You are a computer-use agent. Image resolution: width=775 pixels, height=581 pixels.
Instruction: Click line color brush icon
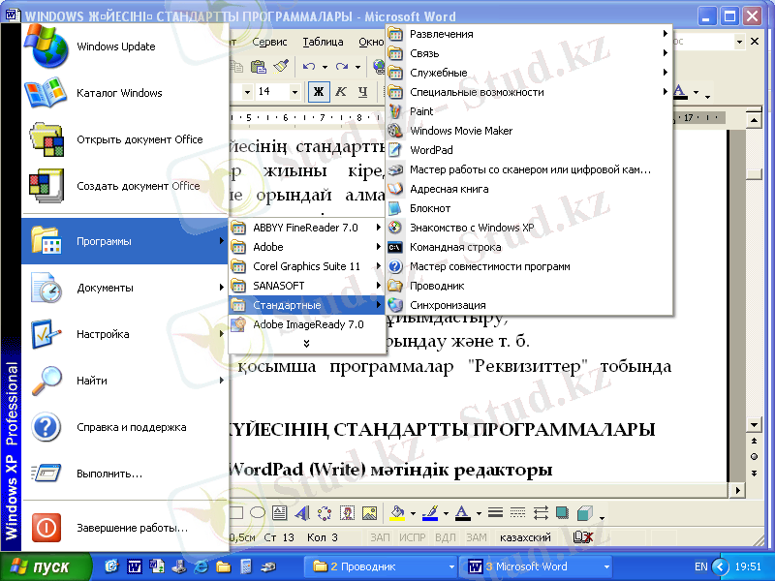click(430, 513)
